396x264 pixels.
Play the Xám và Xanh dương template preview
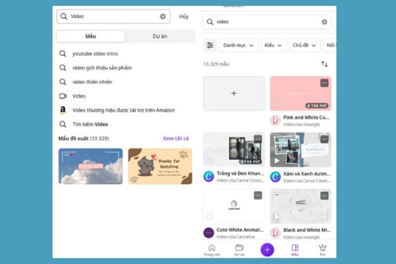tap(277, 160)
